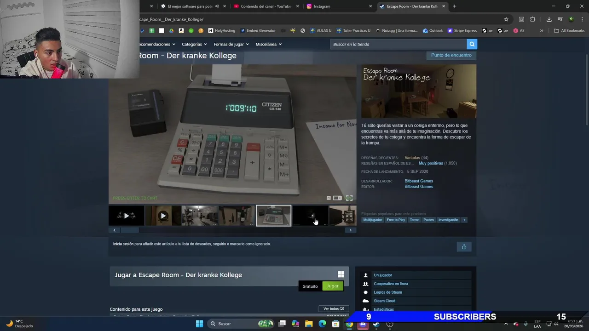Open the Categorías dropdown menu
This screenshot has height=331, width=589.
194,44
